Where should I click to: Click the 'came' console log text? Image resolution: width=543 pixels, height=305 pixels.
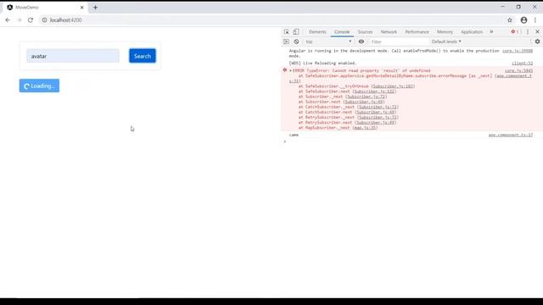[294, 135]
